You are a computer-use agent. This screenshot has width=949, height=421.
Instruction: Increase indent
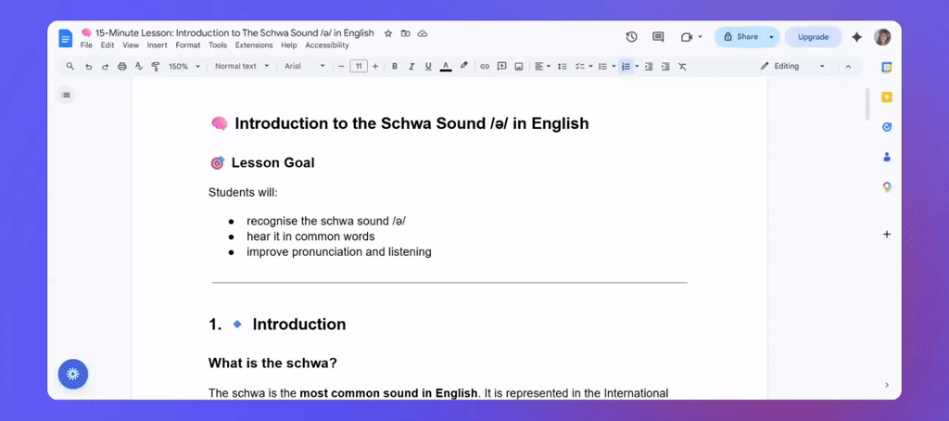point(665,66)
